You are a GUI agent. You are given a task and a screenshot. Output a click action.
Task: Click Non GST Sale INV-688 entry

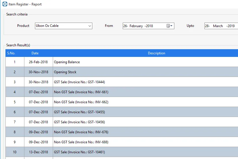(x=81, y=142)
